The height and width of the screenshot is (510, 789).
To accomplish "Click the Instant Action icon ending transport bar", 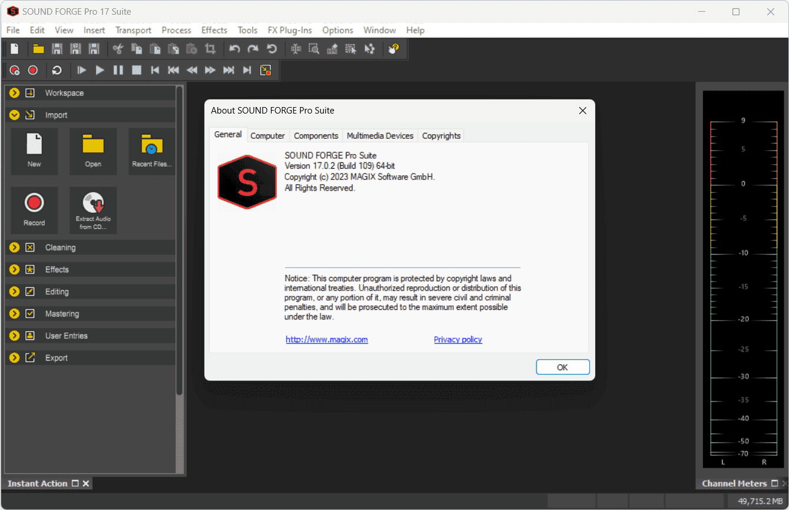I will 266,70.
